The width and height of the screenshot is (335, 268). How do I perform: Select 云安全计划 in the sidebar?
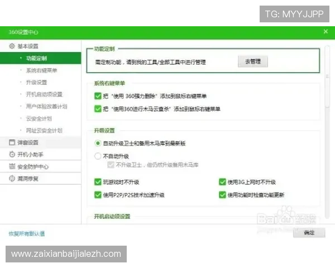click(x=39, y=118)
